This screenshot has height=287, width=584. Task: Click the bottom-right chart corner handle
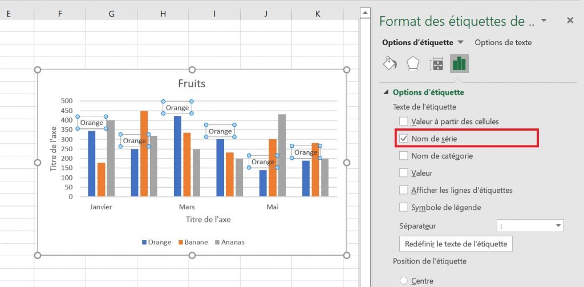[x=346, y=255]
